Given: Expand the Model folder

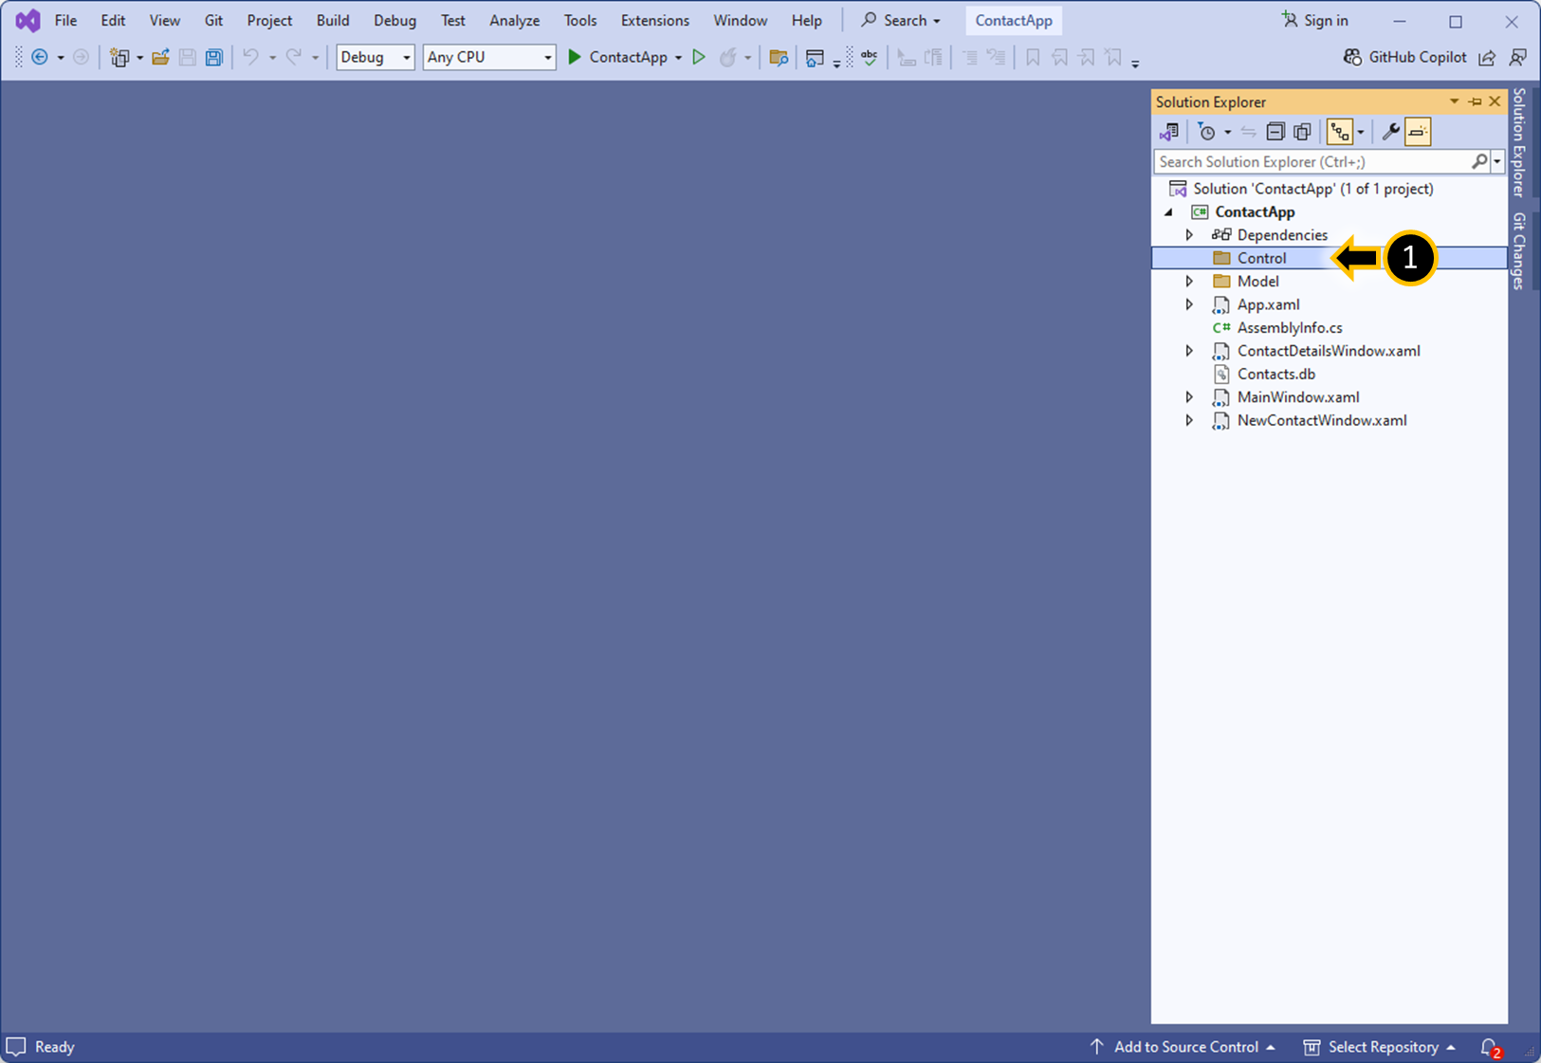Looking at the screenshot, I should click(1189, 282).
